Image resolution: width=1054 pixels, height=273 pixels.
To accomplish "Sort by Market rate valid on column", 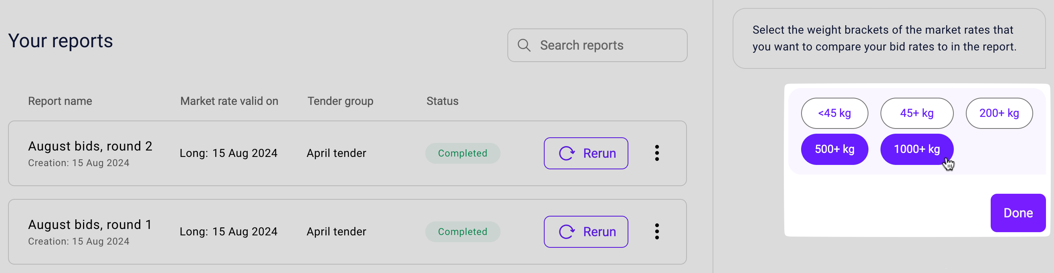I will pyautogui.click(x=229, y=101).
